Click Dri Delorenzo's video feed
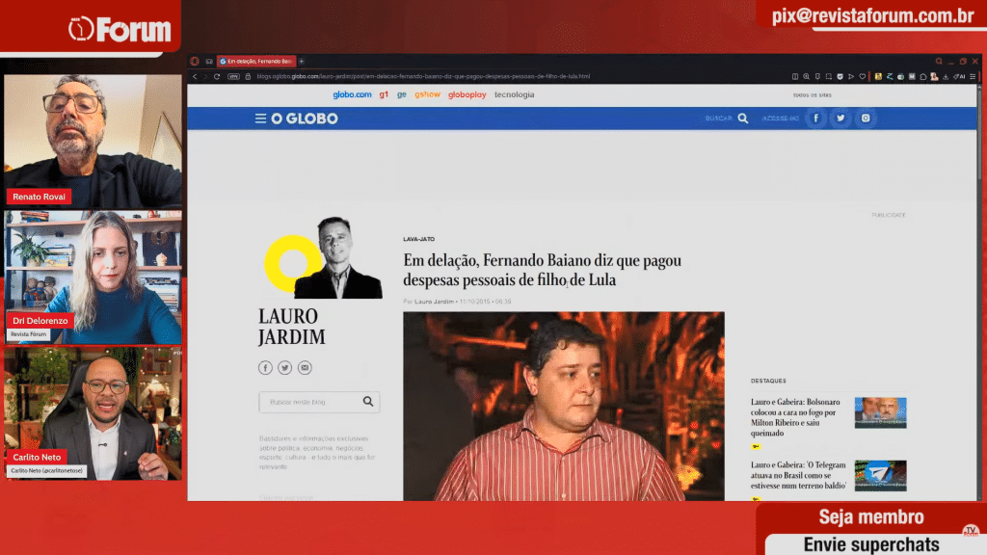The height and width of the screenshot is (555, 987). (93, 277)
